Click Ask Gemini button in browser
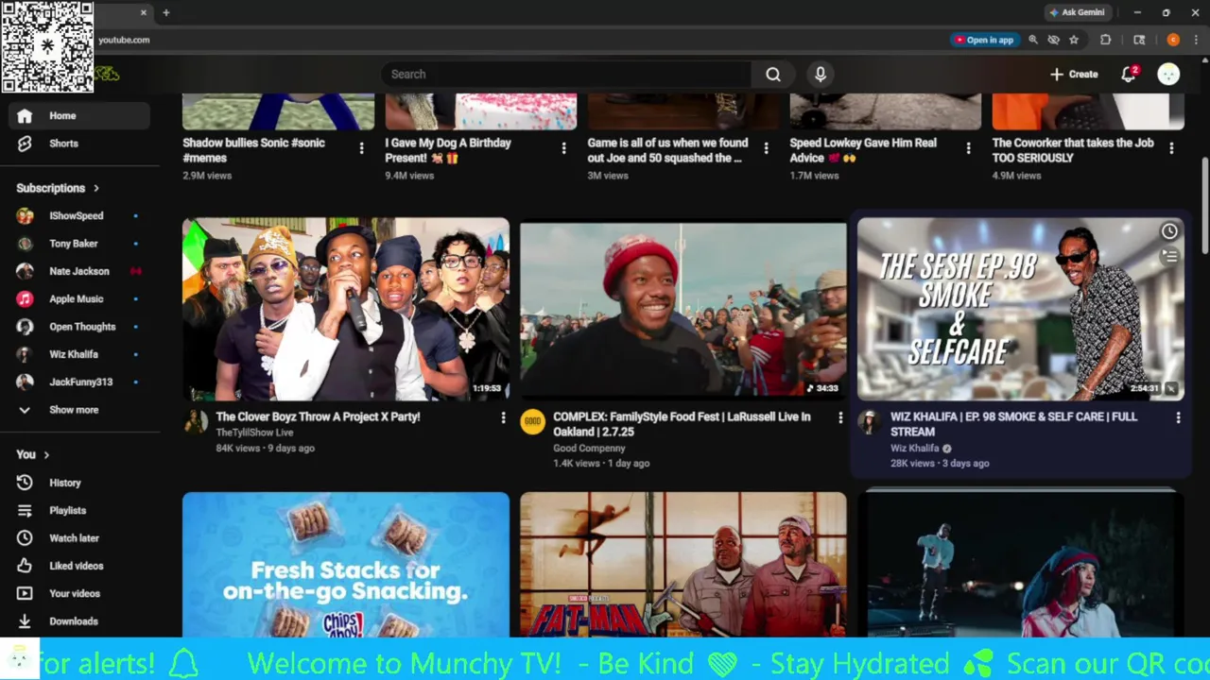1210x680 pixels. click(1077, 12)
